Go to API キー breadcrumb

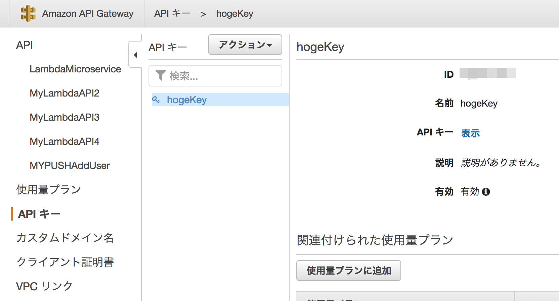coord(172,13)
